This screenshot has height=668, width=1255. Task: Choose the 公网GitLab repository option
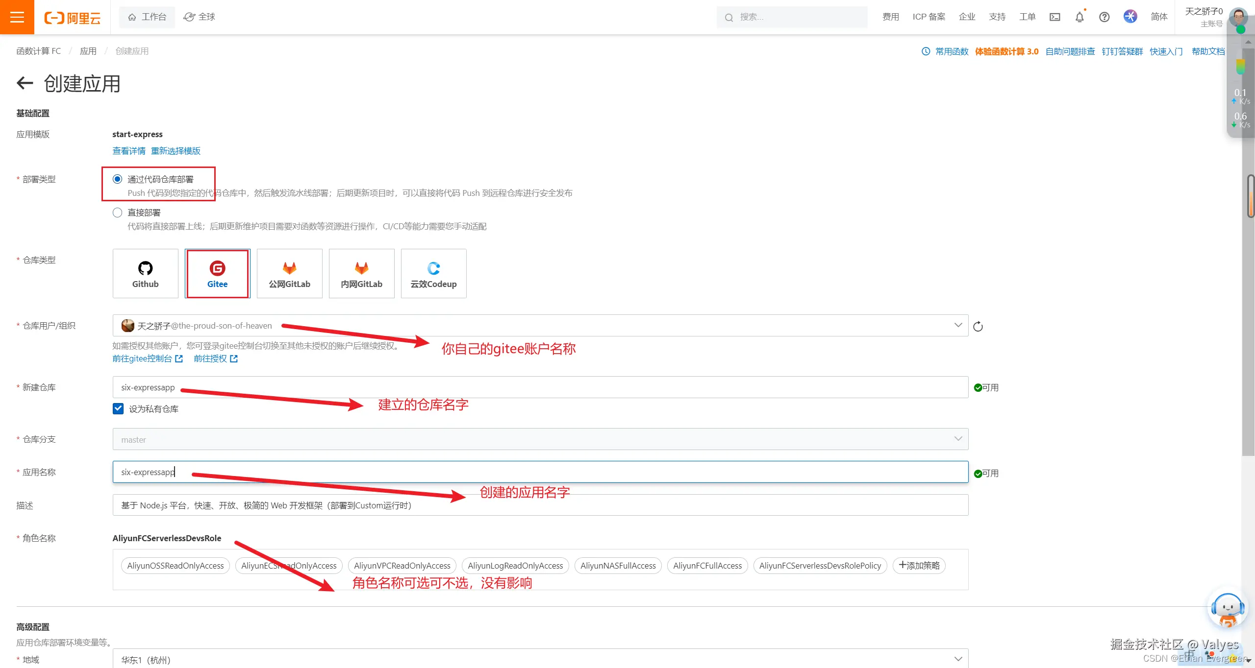point(289,273)
